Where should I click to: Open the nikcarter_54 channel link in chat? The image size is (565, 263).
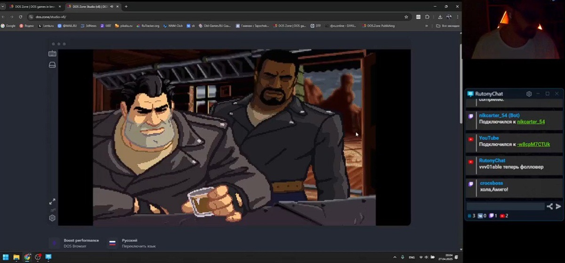click(x=531, y=122)
